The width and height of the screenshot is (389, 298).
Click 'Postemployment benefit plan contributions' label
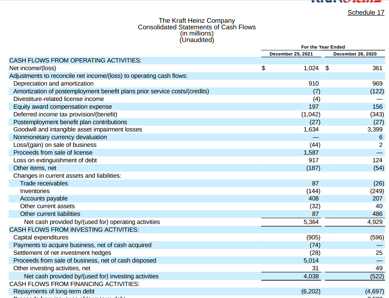point(70,122)
